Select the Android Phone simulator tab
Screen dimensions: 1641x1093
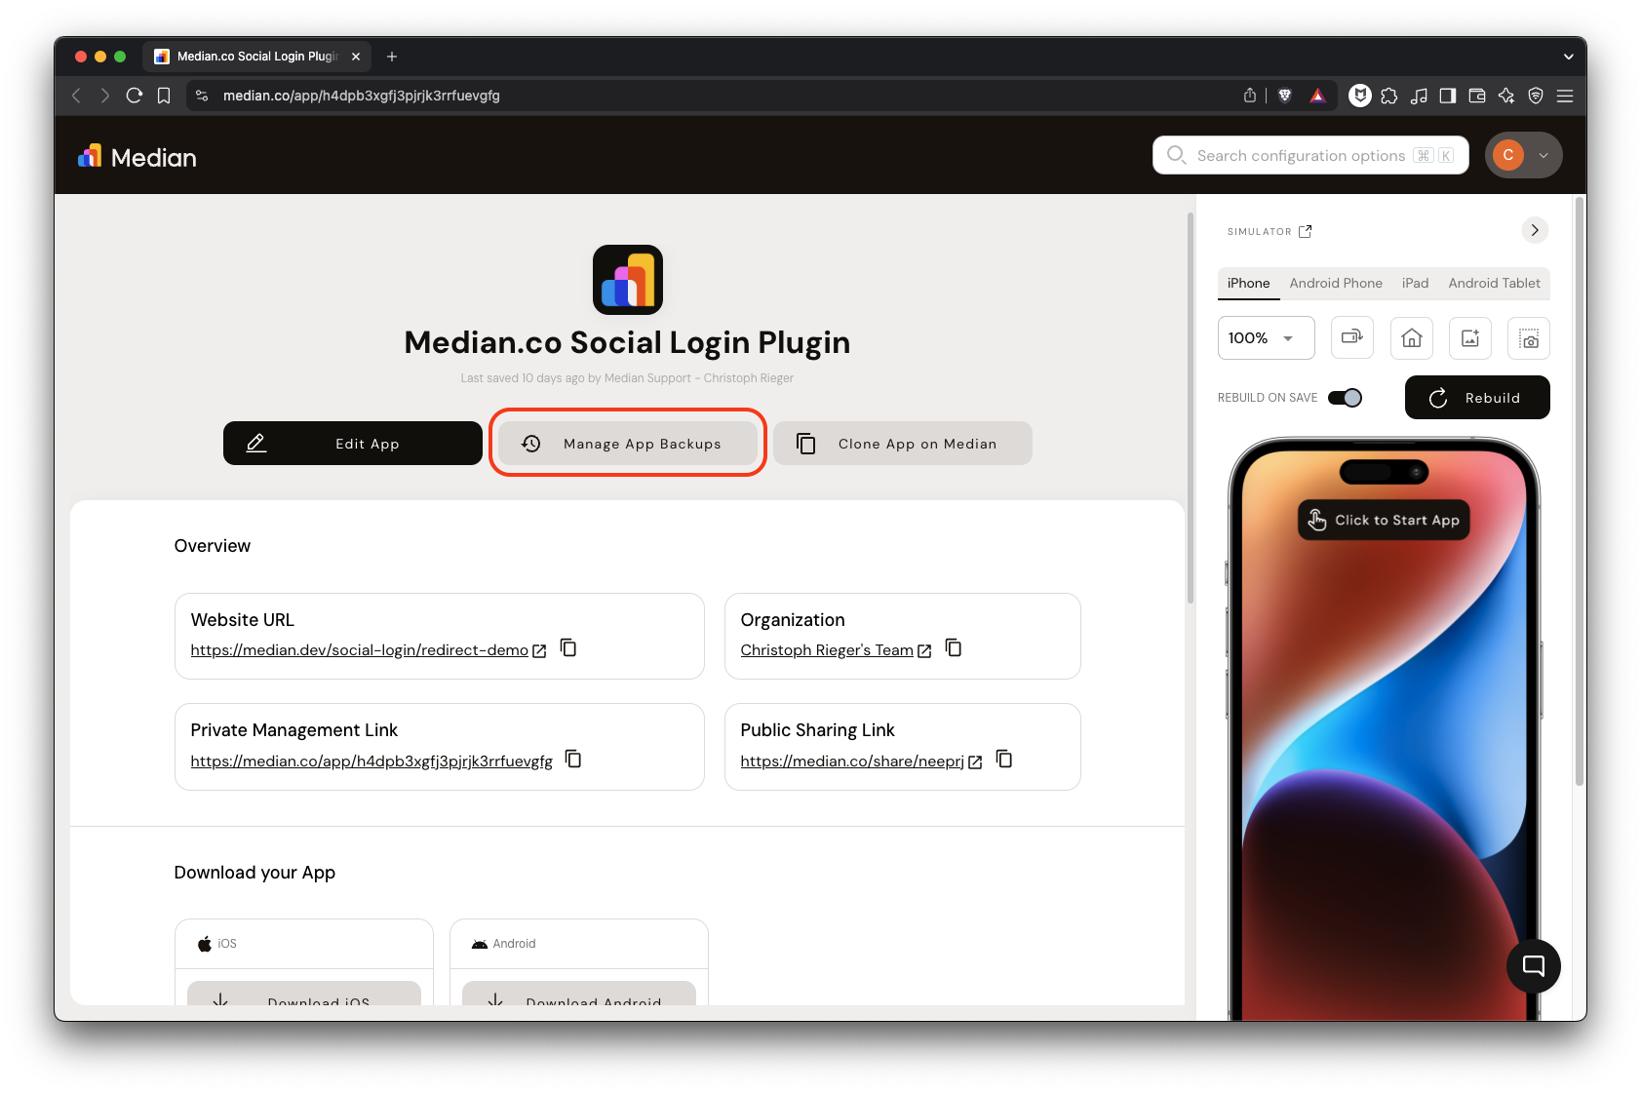pyautogui.click(x=1336, y=283)
